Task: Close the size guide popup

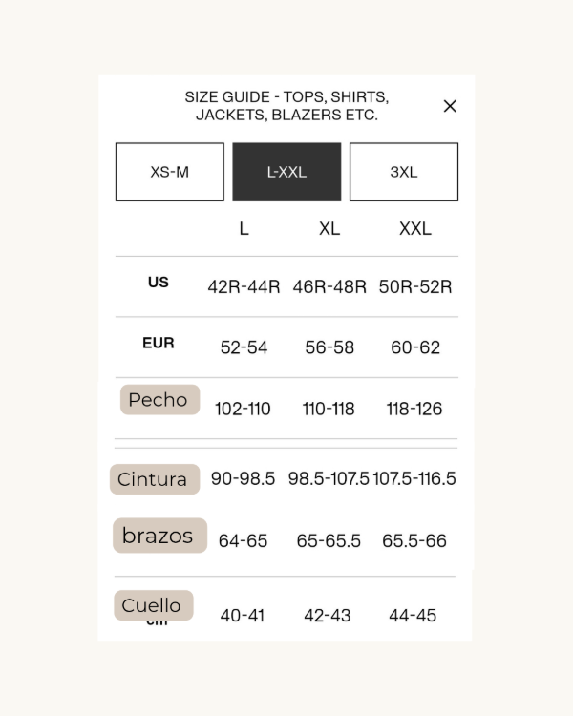Action: click(450, 106)
